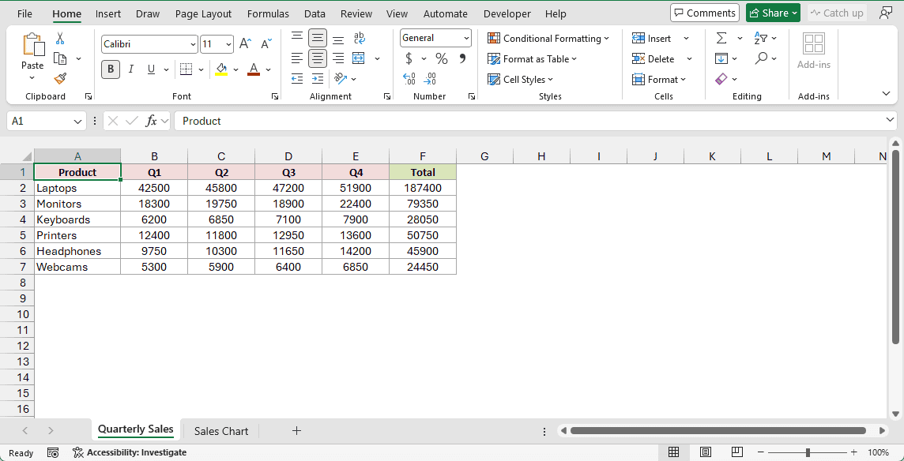The width and height of the screenshot is (904, 461).
Task: Switch to Page Break Preview in status bar
Action: (736, 452)
